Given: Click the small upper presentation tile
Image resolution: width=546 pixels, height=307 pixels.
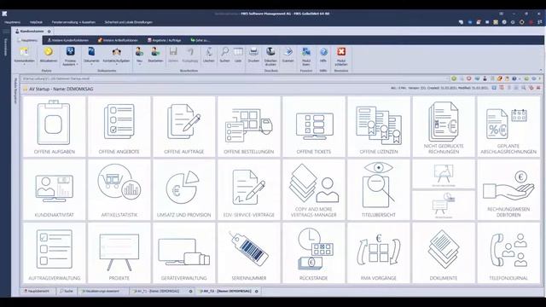Looking at the screenshot, I should (444, 174).
